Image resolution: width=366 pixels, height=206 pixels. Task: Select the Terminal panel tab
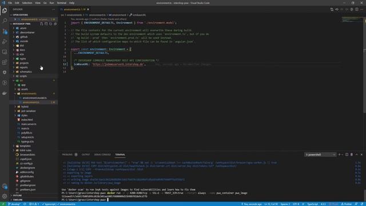point(120,154)
